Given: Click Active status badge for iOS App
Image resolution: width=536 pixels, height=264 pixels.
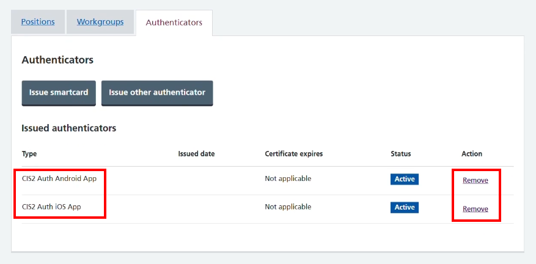Looking at the screenshot, I should click(405, 207).
